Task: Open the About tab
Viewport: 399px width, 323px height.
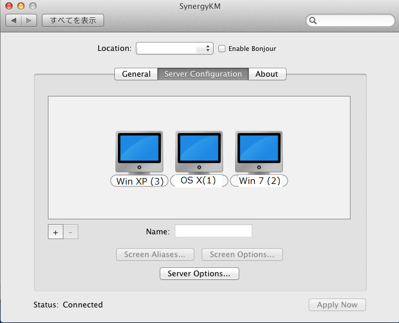Action: [x=267, y=74]
